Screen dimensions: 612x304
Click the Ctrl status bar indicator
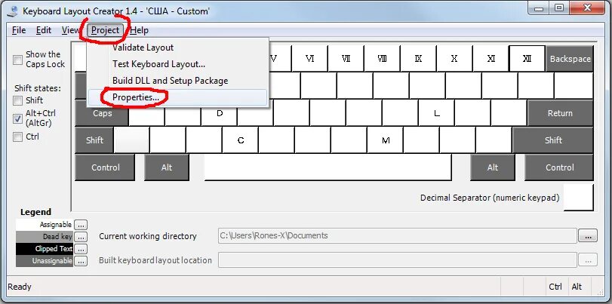click(555, 287)
